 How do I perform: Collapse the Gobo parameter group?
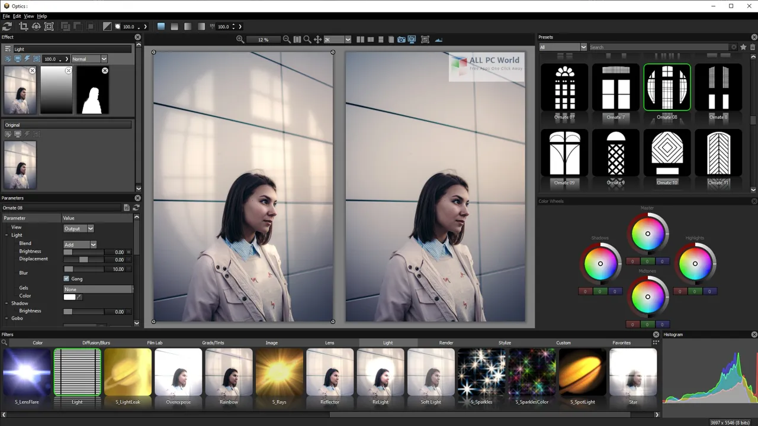[7, 318]
